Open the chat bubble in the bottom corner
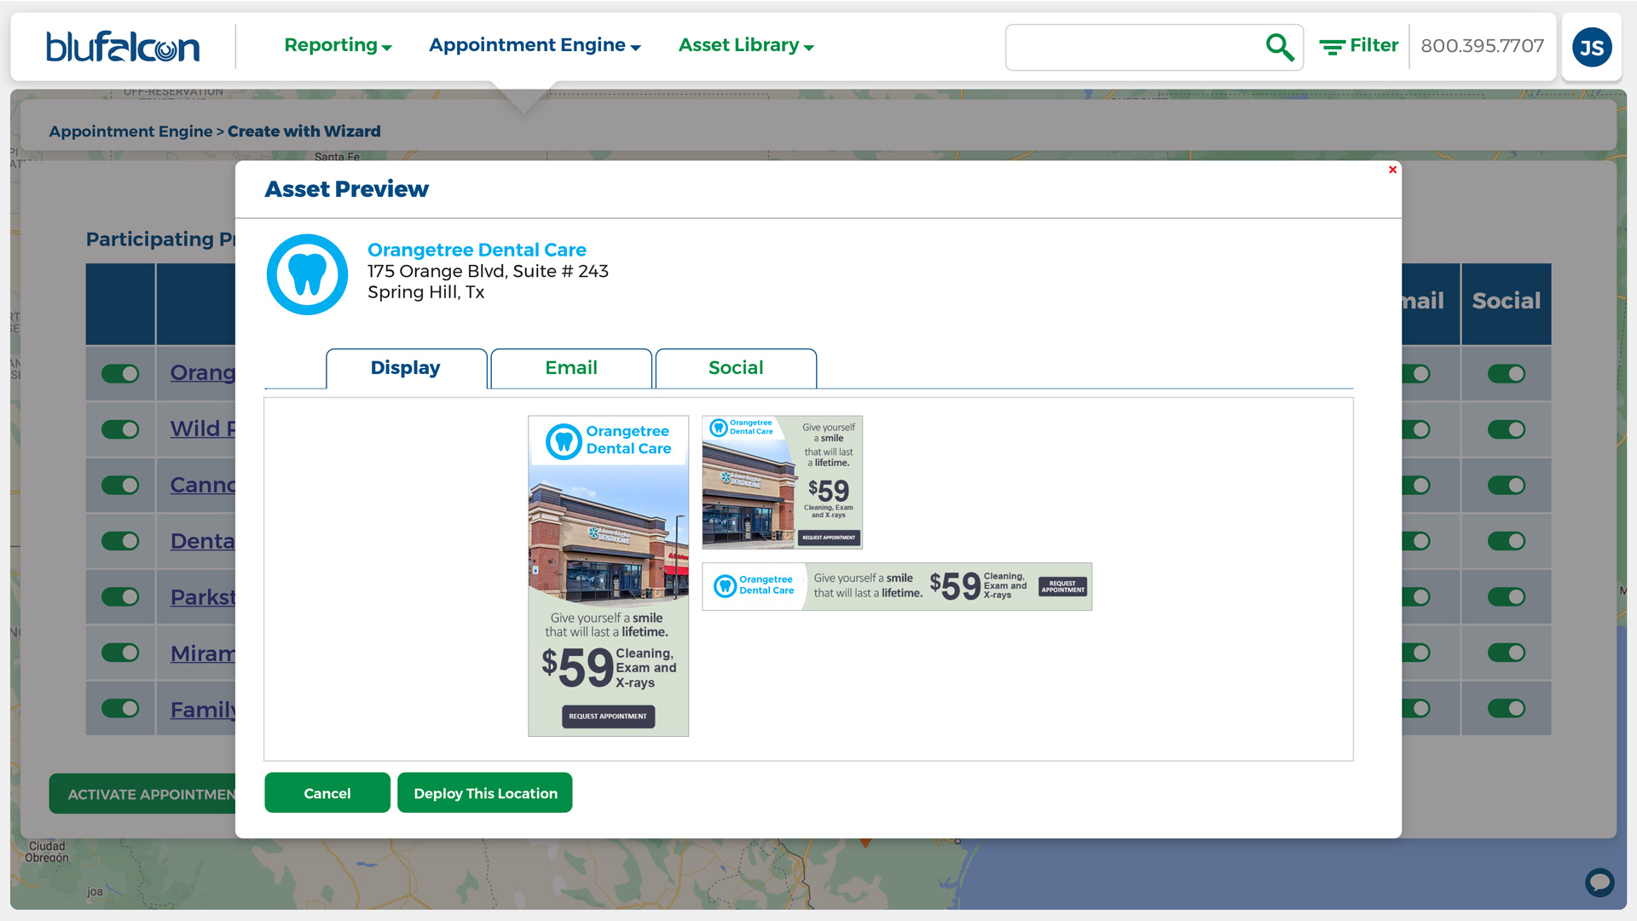1637x921 pixels. (1599, 883)
